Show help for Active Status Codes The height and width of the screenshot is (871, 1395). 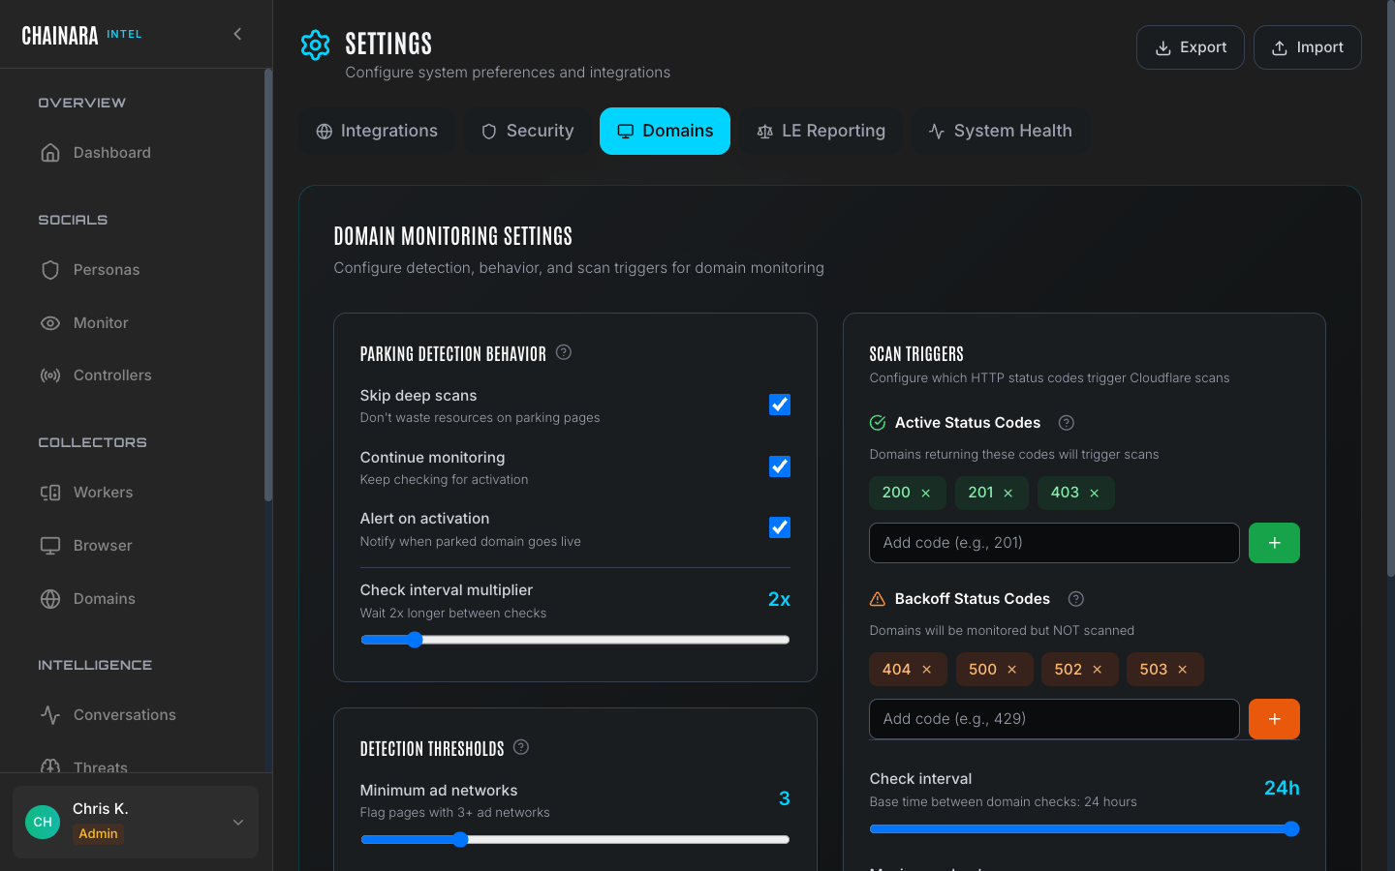click(1067, 423)
